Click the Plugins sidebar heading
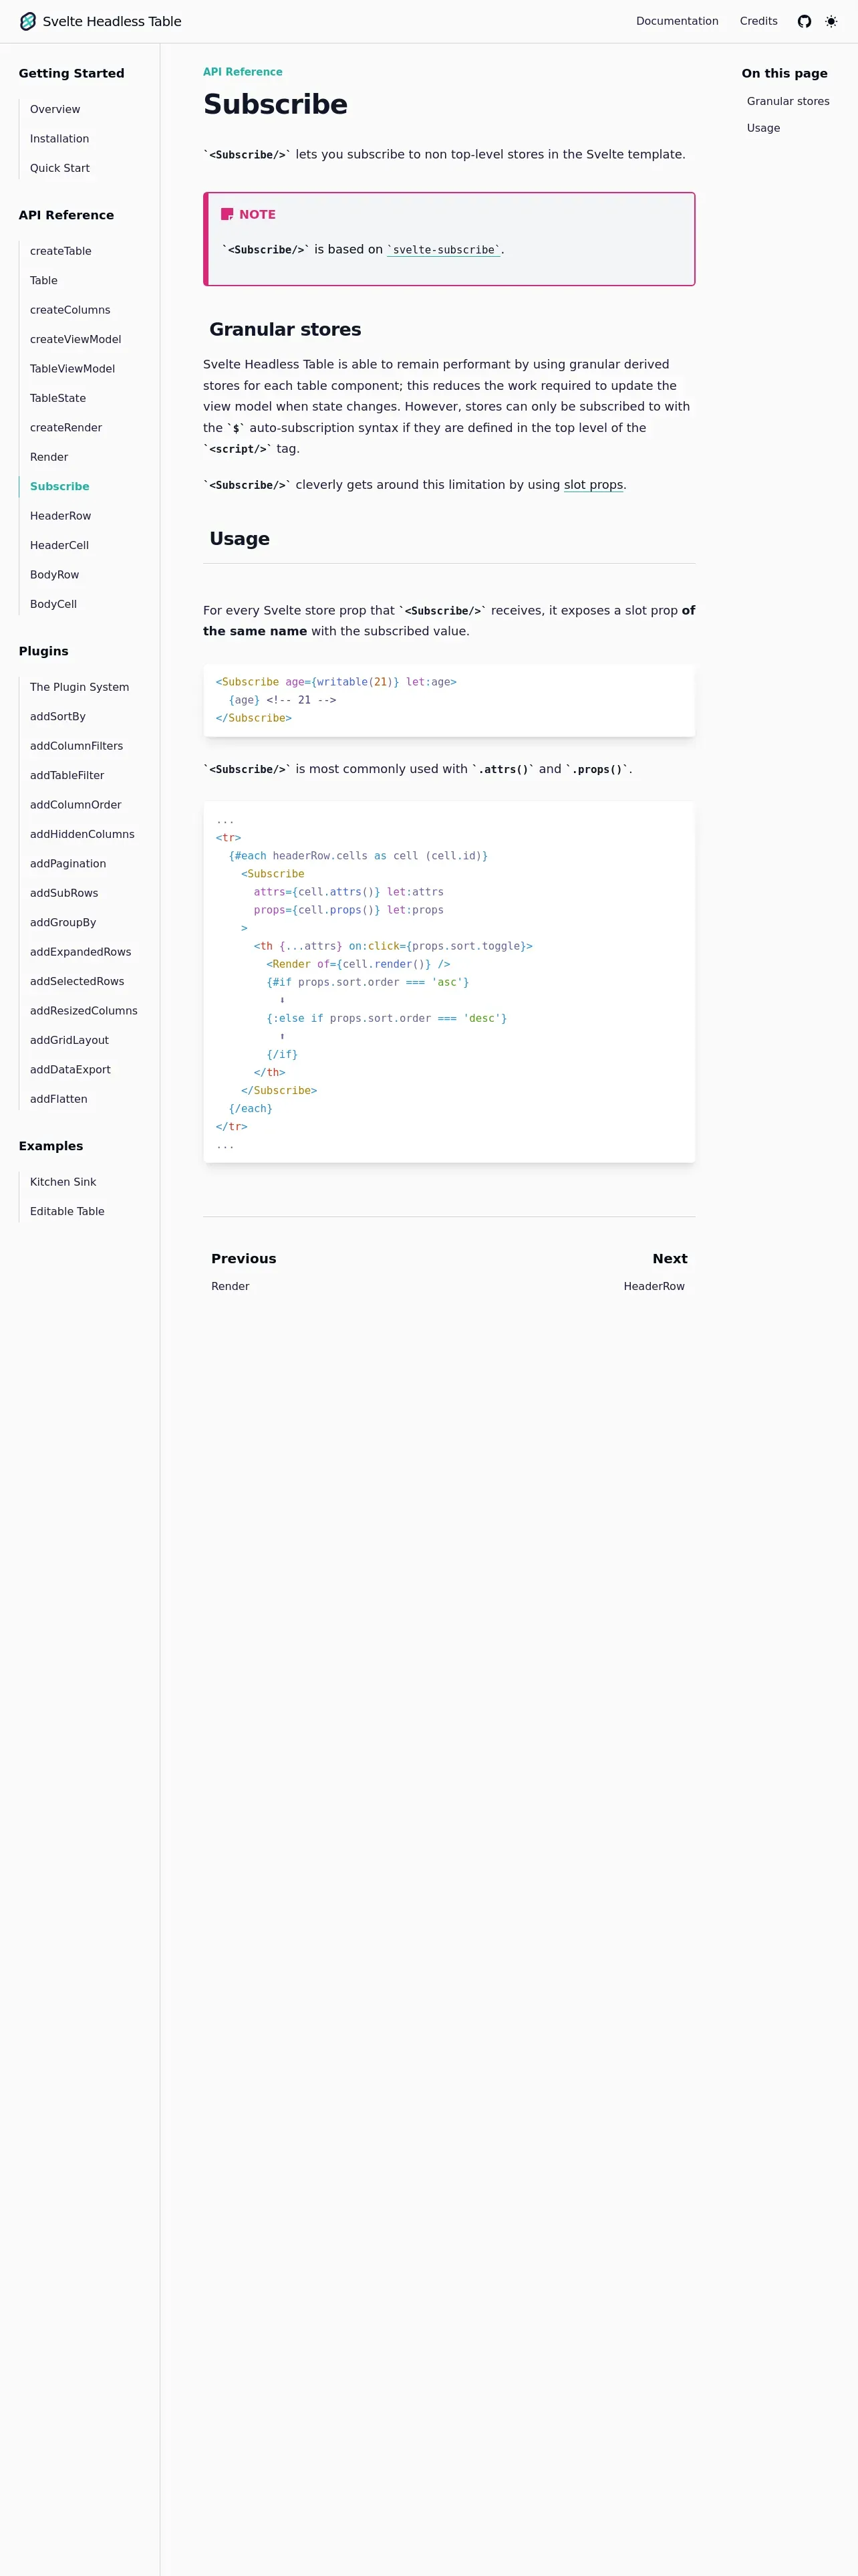The width and height of the screenshot is (858, 2576). [44, 651]
